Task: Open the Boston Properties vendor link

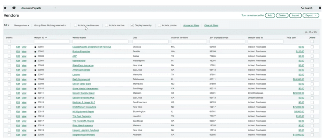Action: click(81, 51)
